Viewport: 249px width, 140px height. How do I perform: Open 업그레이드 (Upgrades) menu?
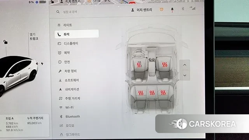70,135
